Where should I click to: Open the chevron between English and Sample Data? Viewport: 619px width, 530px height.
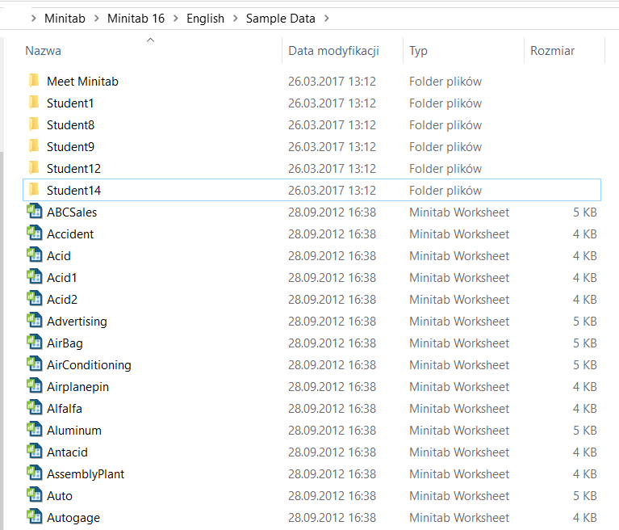pyautogui.click(x=236, y=19)
